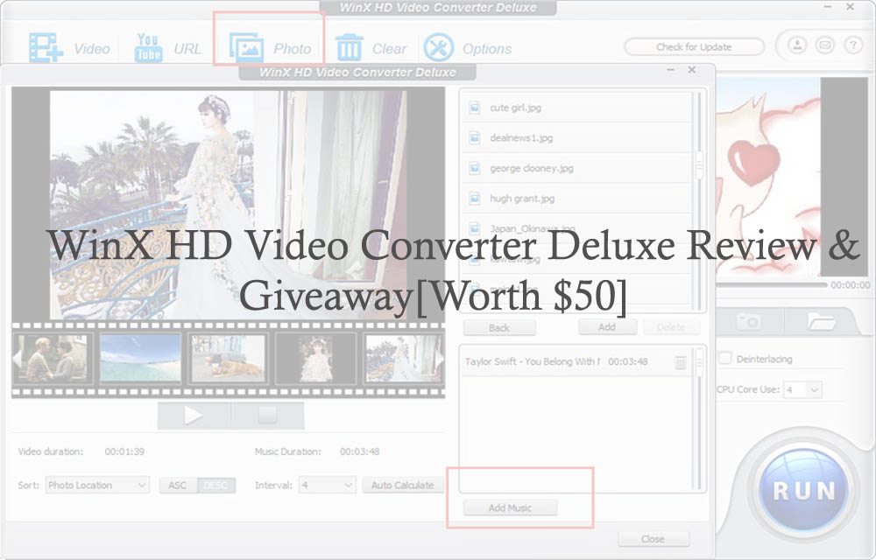Image resolution: width=876 pixels, height=560 pixels.
Task: Play the slideshow preview
Action: [x=194, y=416]
